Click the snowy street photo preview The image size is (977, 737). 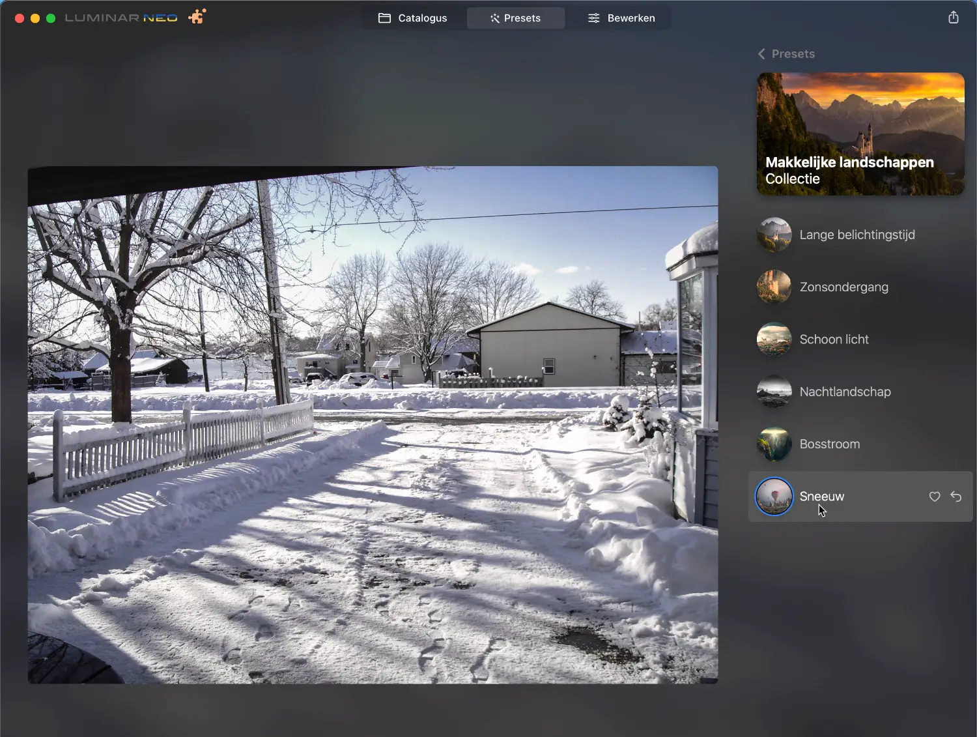tap(373, 425)
